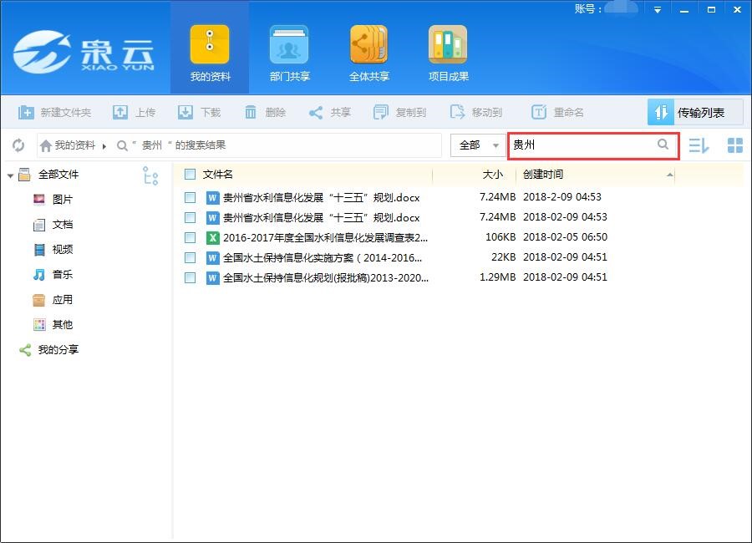
Task: Open the sort order list icon
Action: point(699,145)
